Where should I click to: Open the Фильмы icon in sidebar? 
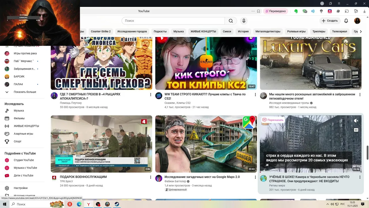click(x=7, y=118)
